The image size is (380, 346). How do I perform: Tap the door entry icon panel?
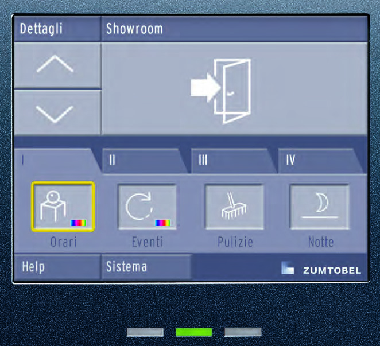(234, 88)
